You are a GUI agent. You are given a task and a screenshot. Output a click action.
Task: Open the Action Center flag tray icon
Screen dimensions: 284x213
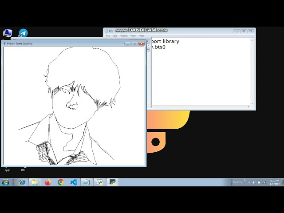[x=259, y=182]
